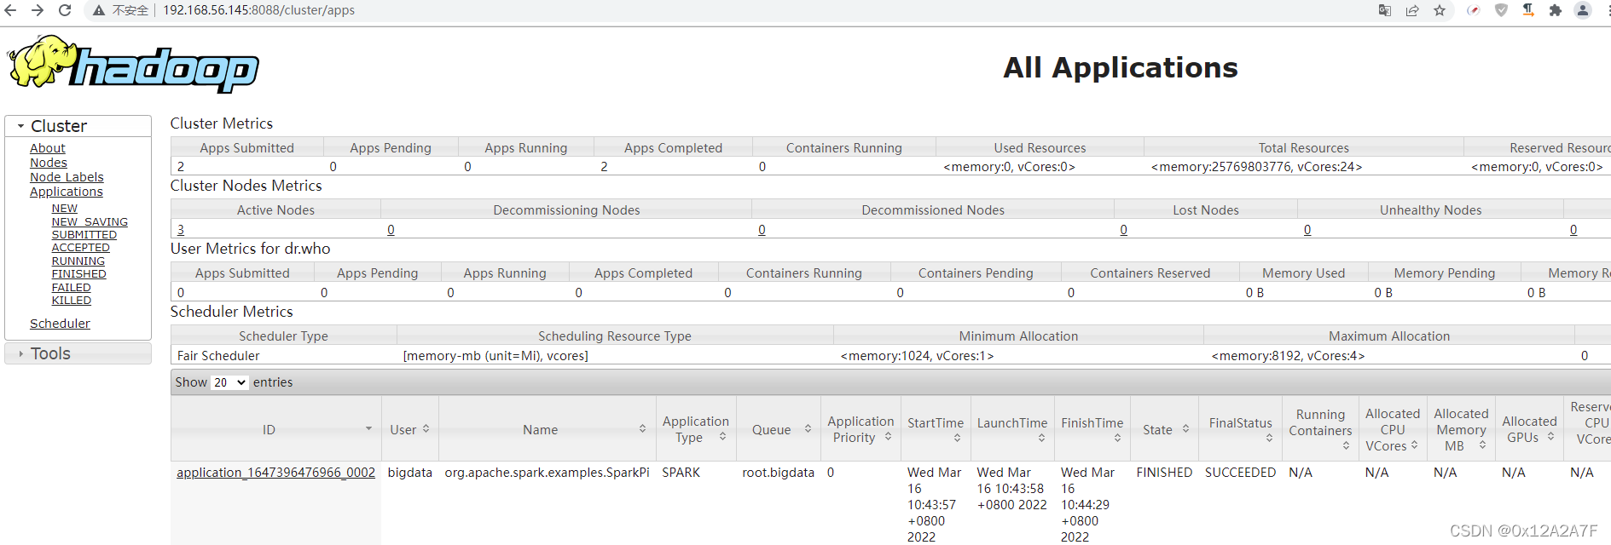Expand the Tools sidebar section
Viewport: 1611px width, 545px height.
point(78,353)
